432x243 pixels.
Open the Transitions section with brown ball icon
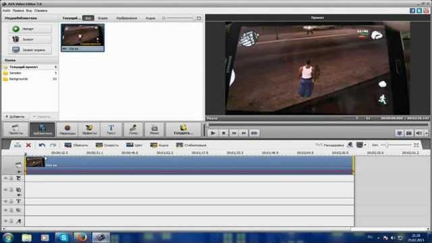click(67, 130)
